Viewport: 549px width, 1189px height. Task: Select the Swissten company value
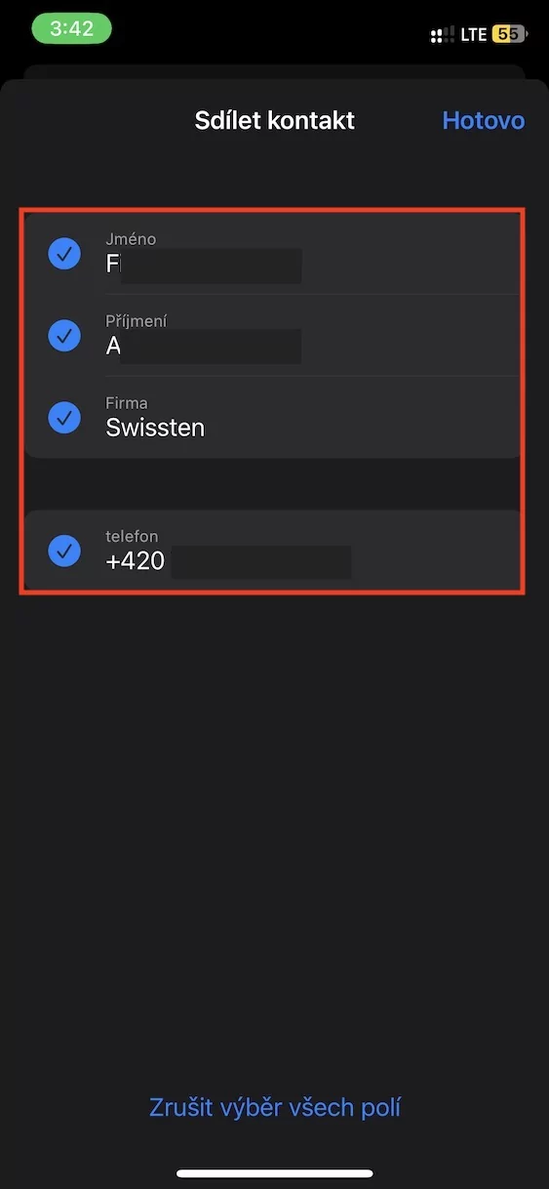point(155,427)
